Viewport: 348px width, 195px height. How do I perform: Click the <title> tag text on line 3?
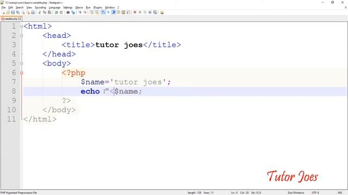(x=78, y=45)
